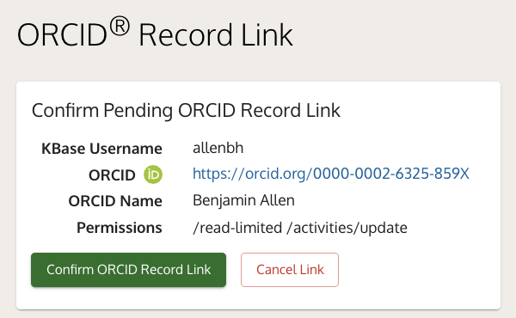This screenshot has width=516, height=318.
Task: Confirm the ORCID Record Link
Action: (128, 270)
